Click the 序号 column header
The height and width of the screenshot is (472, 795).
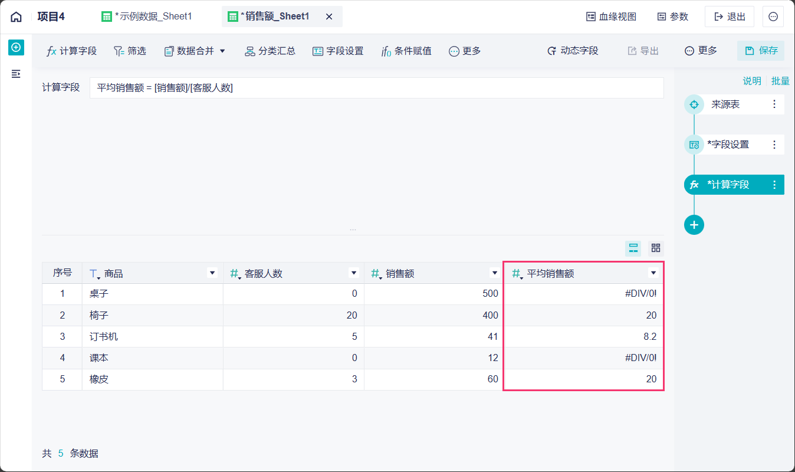[62, 273]
